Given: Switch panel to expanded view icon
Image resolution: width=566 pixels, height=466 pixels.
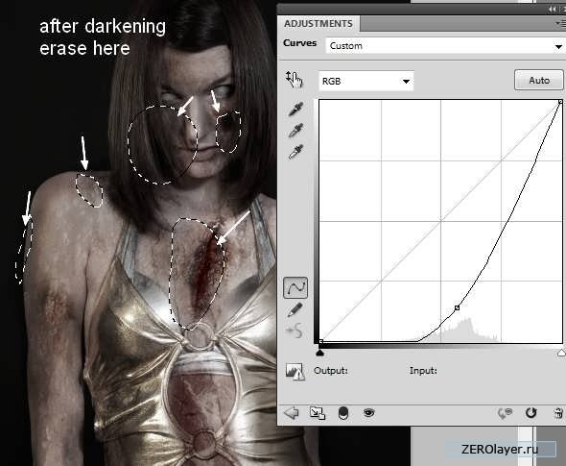Looking at the screenshot, I should 318,413.
